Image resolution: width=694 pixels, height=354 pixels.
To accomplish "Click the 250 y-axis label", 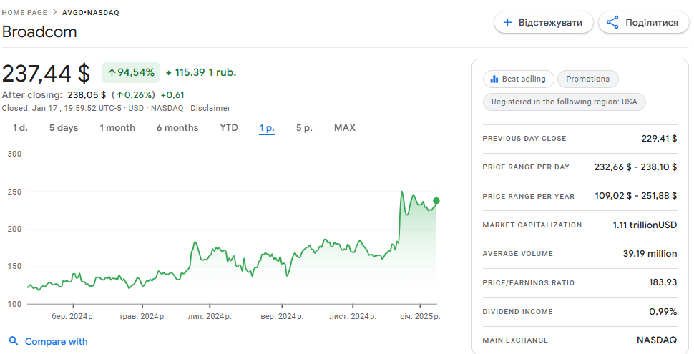I will coord(14,192).
